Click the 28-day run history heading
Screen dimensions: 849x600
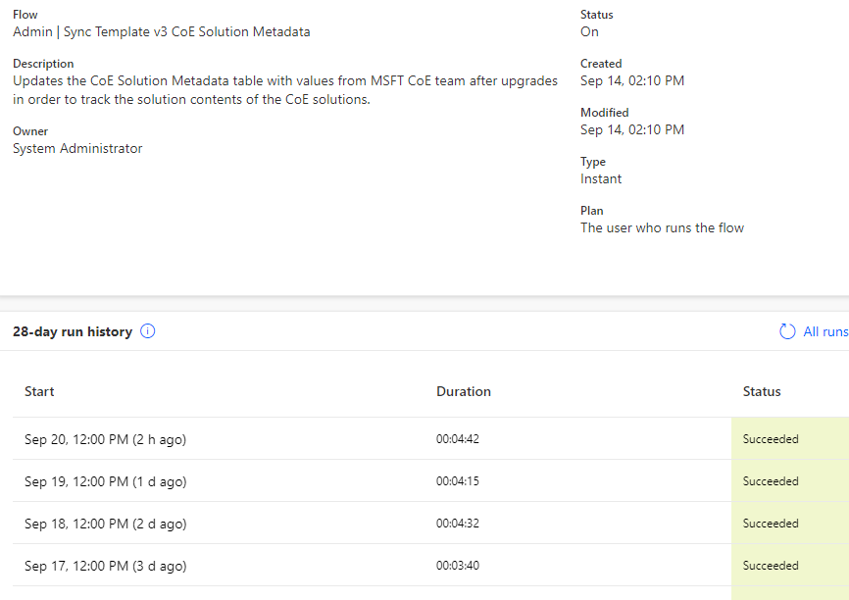point(71,331)
